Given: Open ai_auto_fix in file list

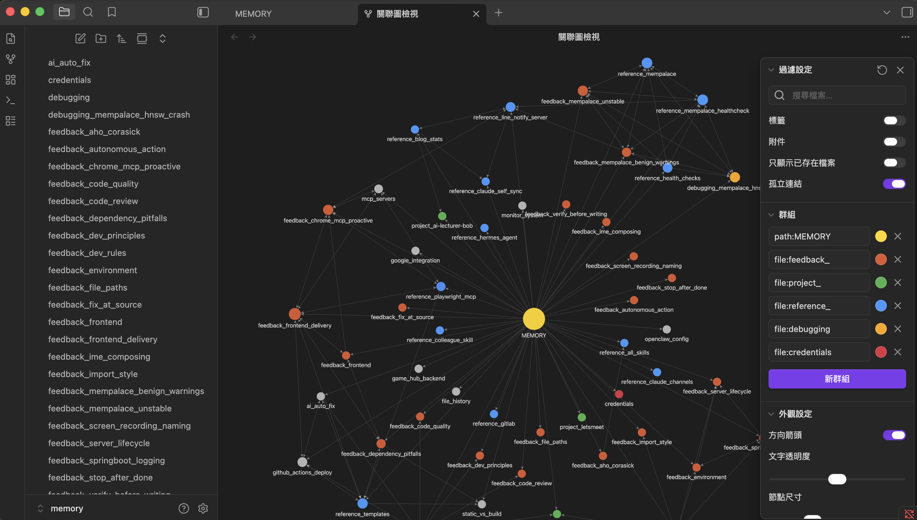Looking at the screenshot, I should [x=69, y=62].
